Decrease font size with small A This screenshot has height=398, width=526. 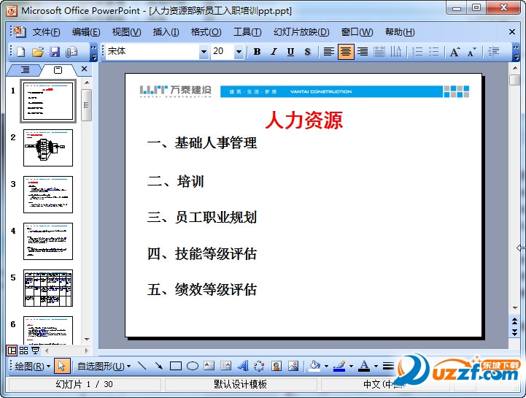[472, 52]
